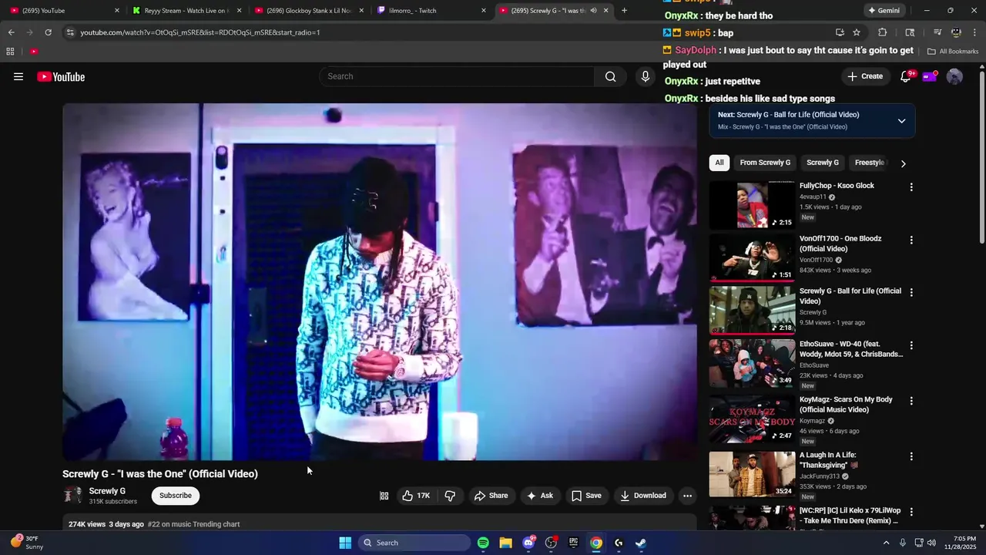Open options for A Laugh In A Life
Viewport: 986px width, 555px height.
911,457
